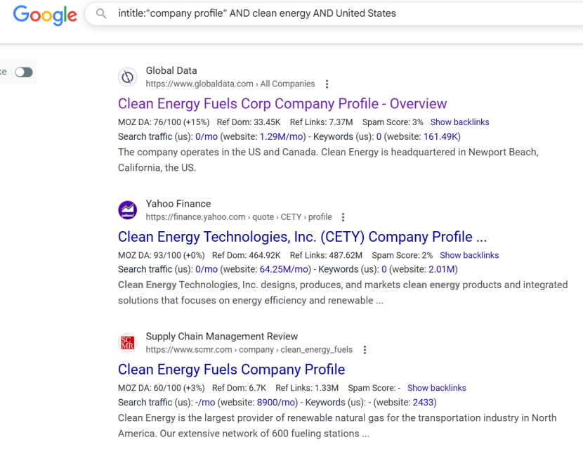Screen dimensions: 583x461
Task: Open the three-dot menu for Yahoo Finance result
Action: 343,217
